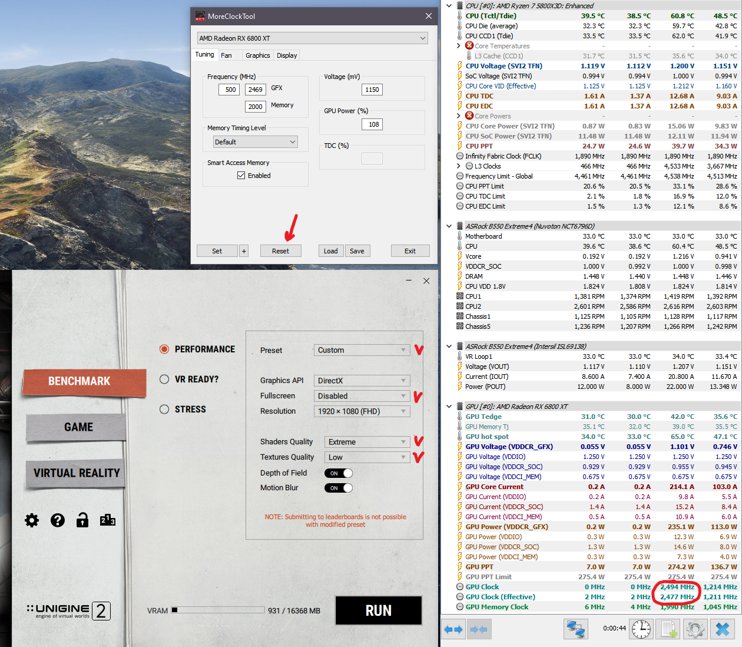742x647 pixels.
Task: Open the Preset Custom dropdown
Action: point(362,350)
